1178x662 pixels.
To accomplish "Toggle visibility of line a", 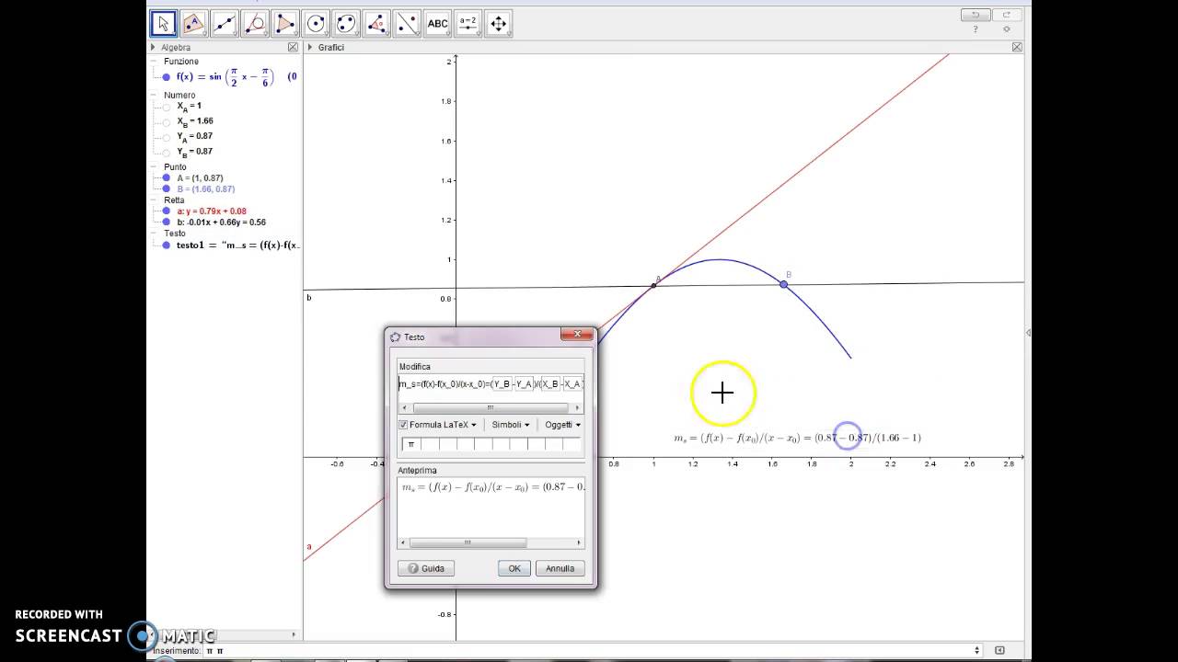I will click(167, 211).
